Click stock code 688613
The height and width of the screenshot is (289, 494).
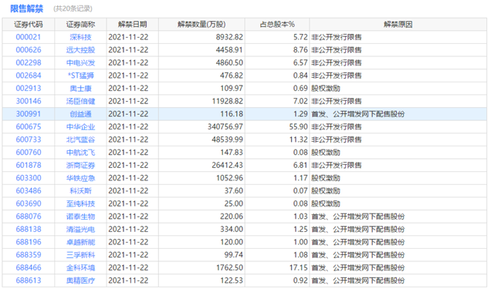[29, 281]
